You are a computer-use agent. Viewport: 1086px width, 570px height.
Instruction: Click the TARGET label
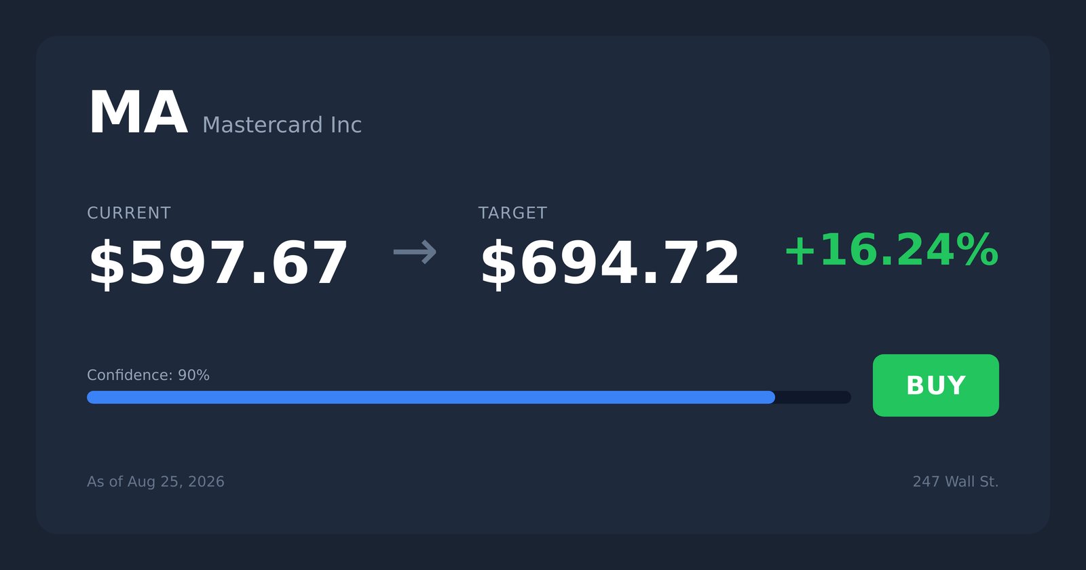coord(512,213)
